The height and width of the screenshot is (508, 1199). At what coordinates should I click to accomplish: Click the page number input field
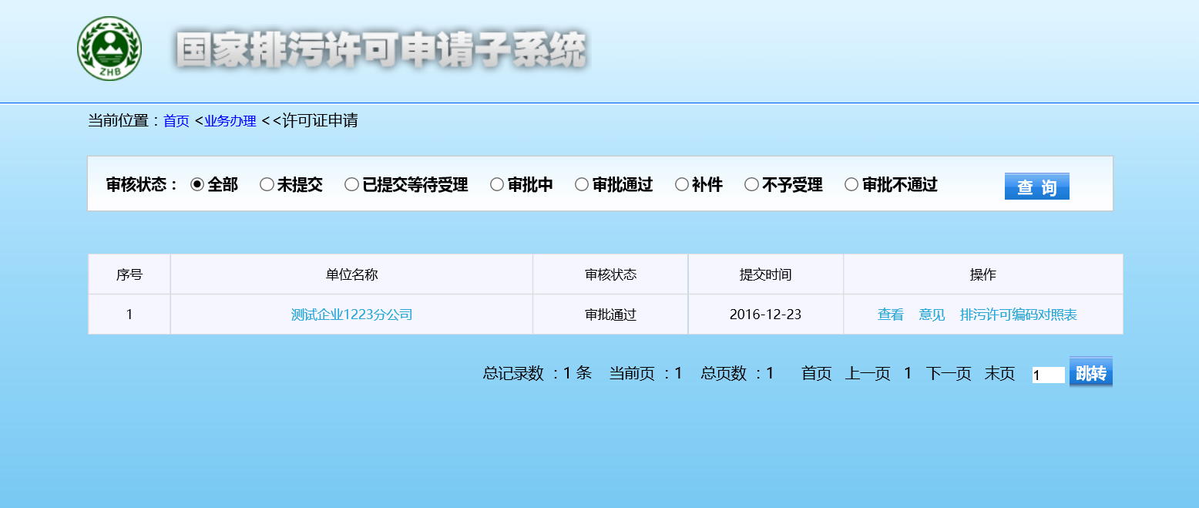(x=1048, y=375)
